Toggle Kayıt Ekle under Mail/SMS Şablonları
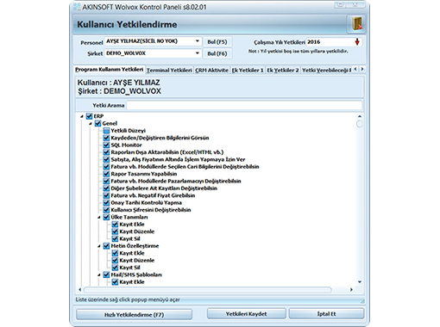 [x=115, y=281]
